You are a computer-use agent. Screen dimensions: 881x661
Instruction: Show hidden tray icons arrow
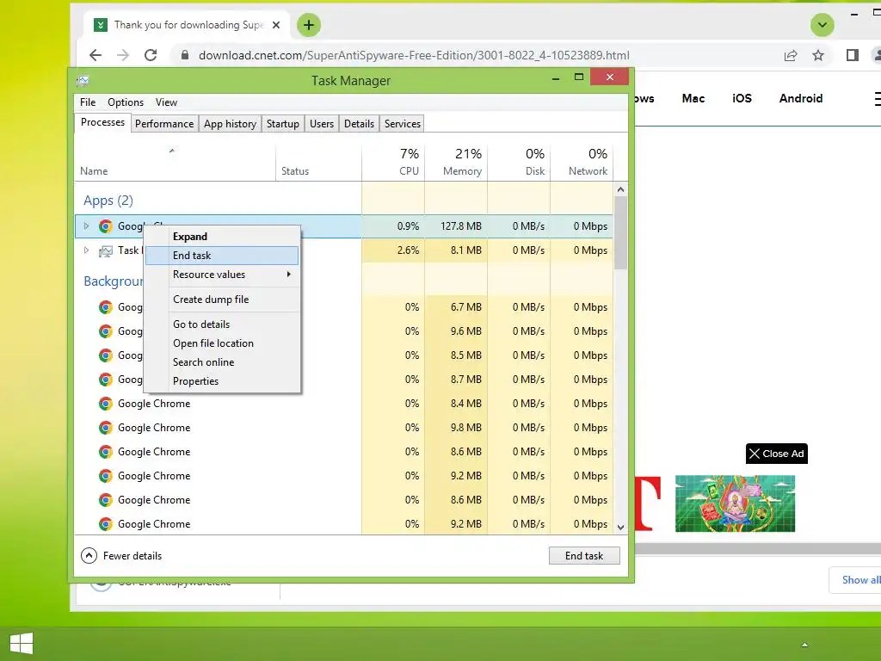804,645
